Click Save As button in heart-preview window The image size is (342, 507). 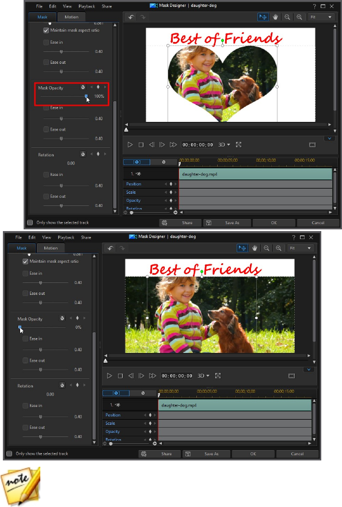click(x=227, y=223)
